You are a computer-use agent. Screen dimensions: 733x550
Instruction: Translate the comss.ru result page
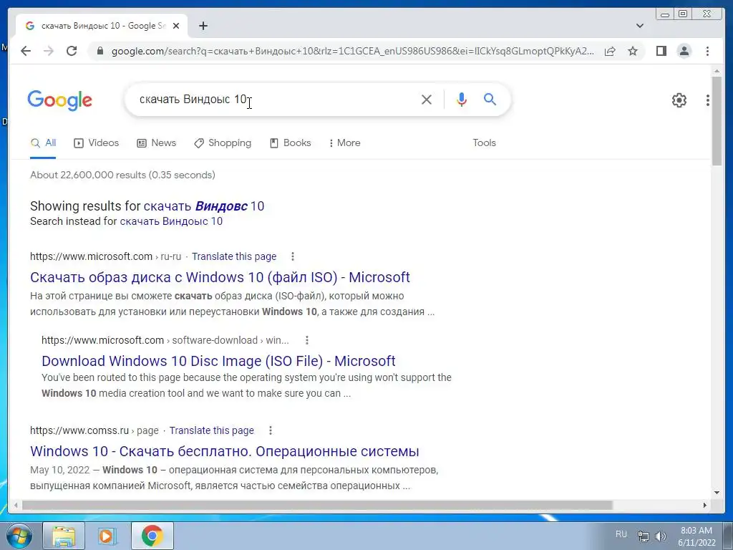pos(211,430)
